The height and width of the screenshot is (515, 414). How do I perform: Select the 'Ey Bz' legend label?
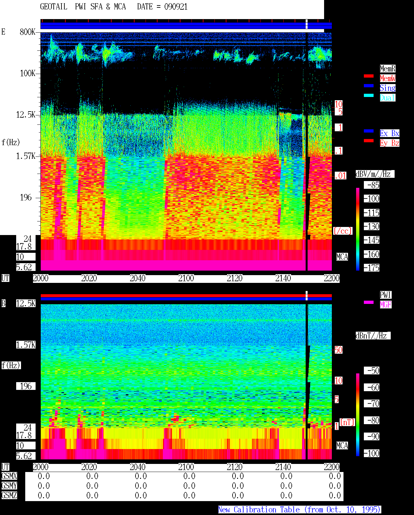click(389, 143)
